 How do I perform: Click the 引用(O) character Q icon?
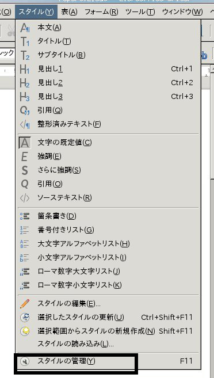click(25, 184)
